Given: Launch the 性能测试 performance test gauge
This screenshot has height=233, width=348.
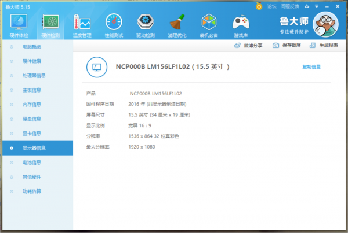Looking at the screenshot, I should point(114,25).
